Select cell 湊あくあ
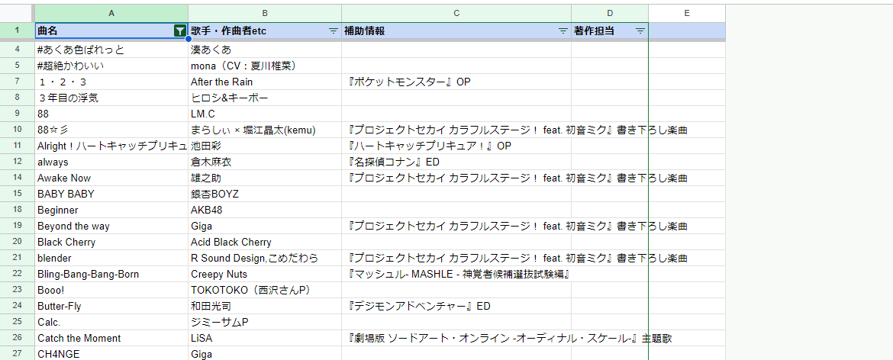The height and width of the screenshot is (360, 893). [x=265, y=50]
